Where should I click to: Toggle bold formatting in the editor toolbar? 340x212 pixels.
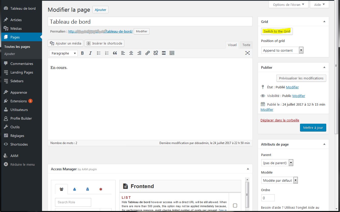tap(82, 53)
